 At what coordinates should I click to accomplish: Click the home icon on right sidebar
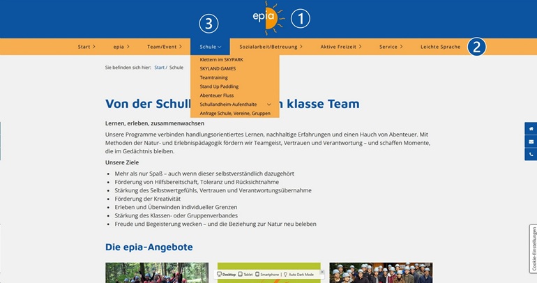531,129
